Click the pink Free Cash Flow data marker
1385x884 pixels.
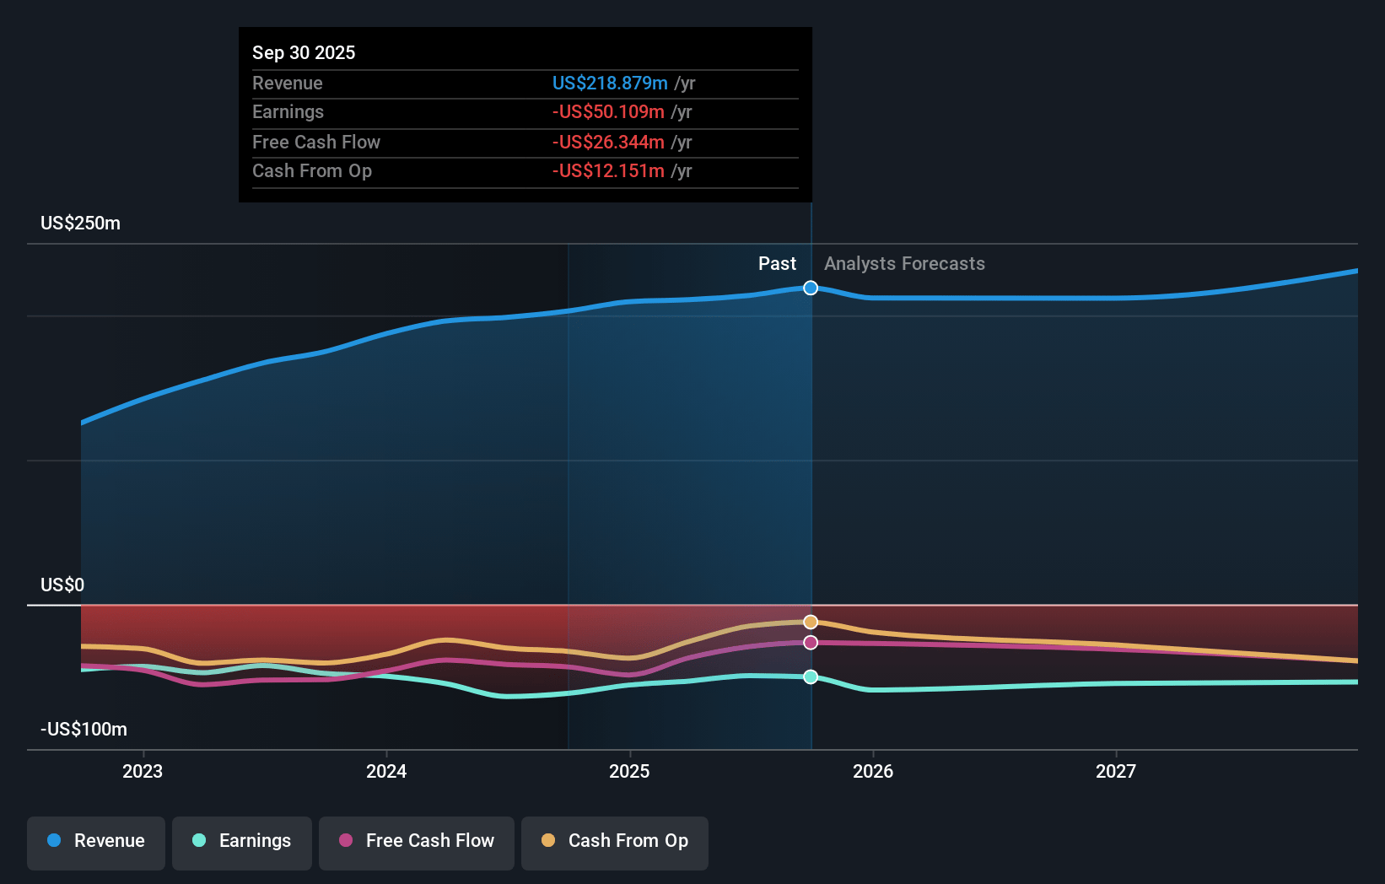pos(811,643)
